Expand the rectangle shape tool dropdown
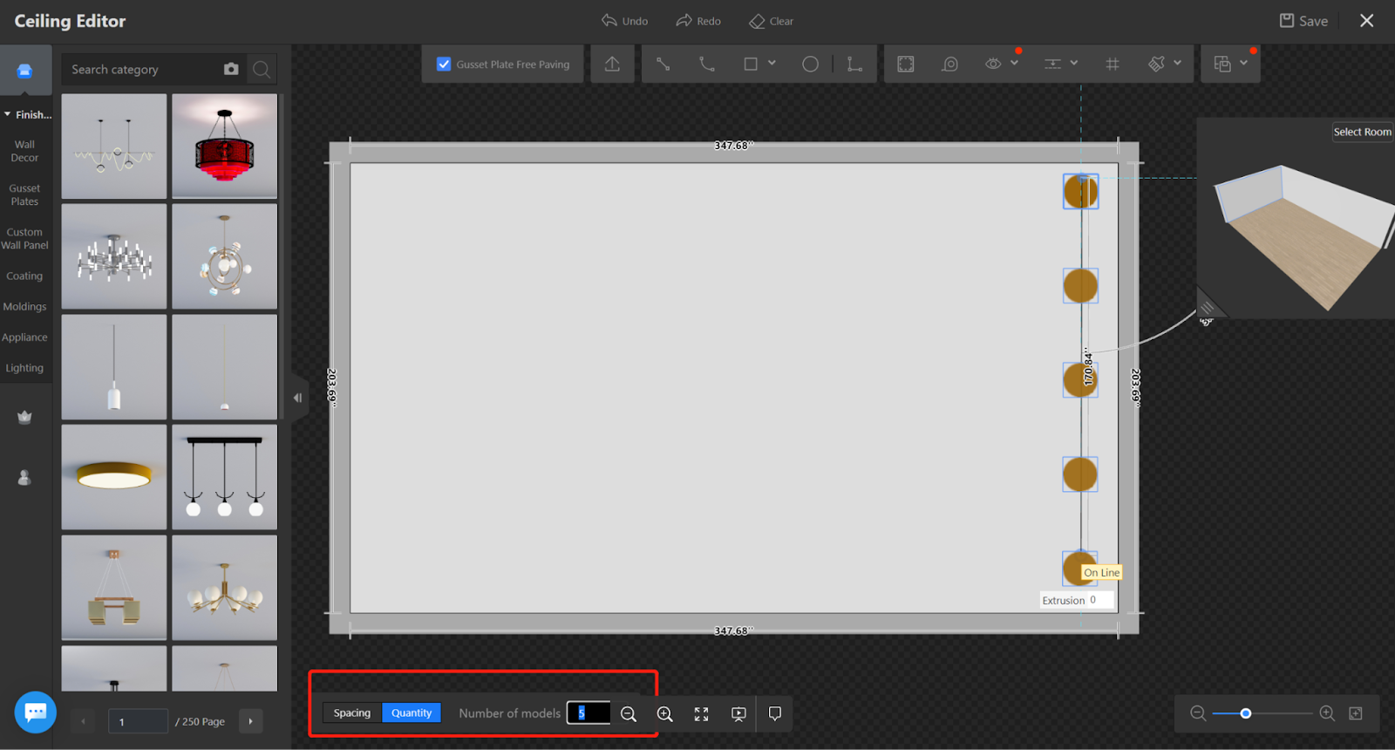 click(772, 63)
